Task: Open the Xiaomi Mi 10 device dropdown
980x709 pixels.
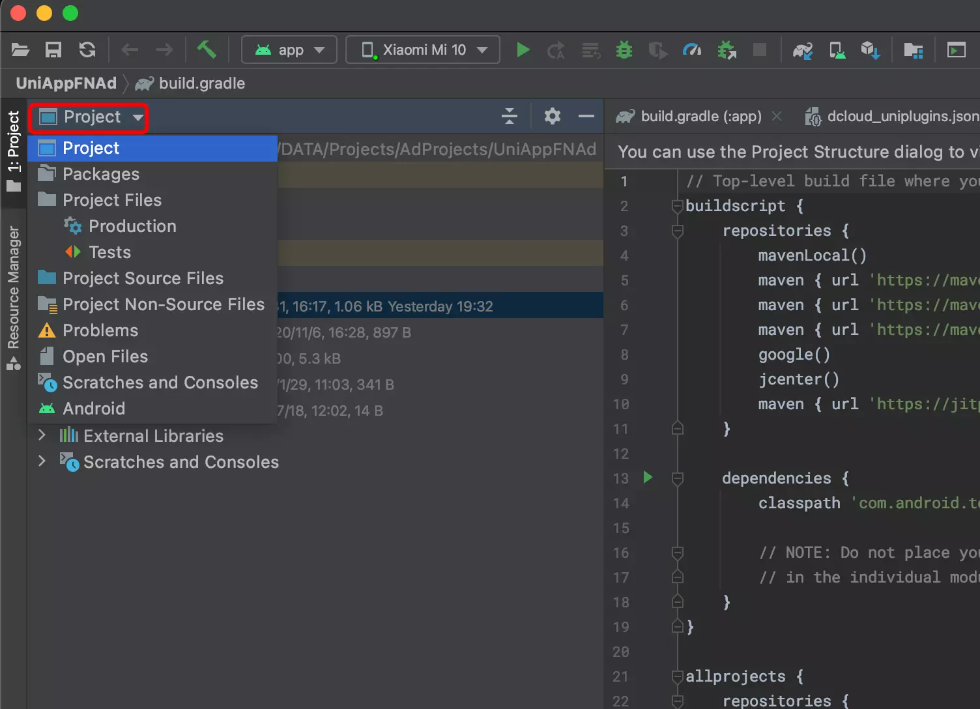Action: pyautogui.click(x=423, y=50)
